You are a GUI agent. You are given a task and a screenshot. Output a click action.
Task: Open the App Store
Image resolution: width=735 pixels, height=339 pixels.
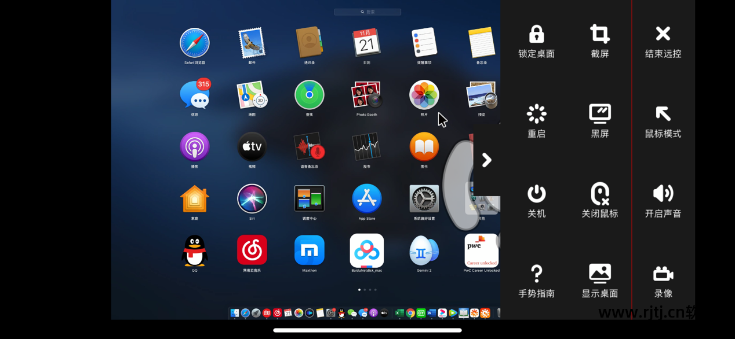tap(366, 199)
